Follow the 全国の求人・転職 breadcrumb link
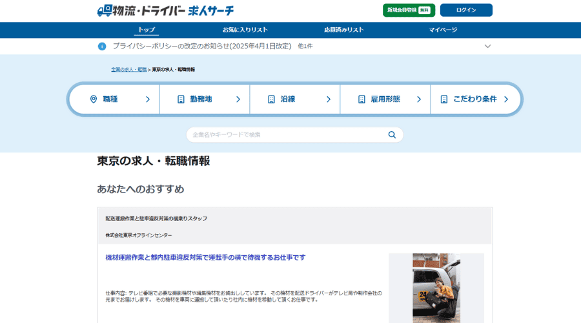Viewport: 581px width, 323px height. tap(128, 69)
